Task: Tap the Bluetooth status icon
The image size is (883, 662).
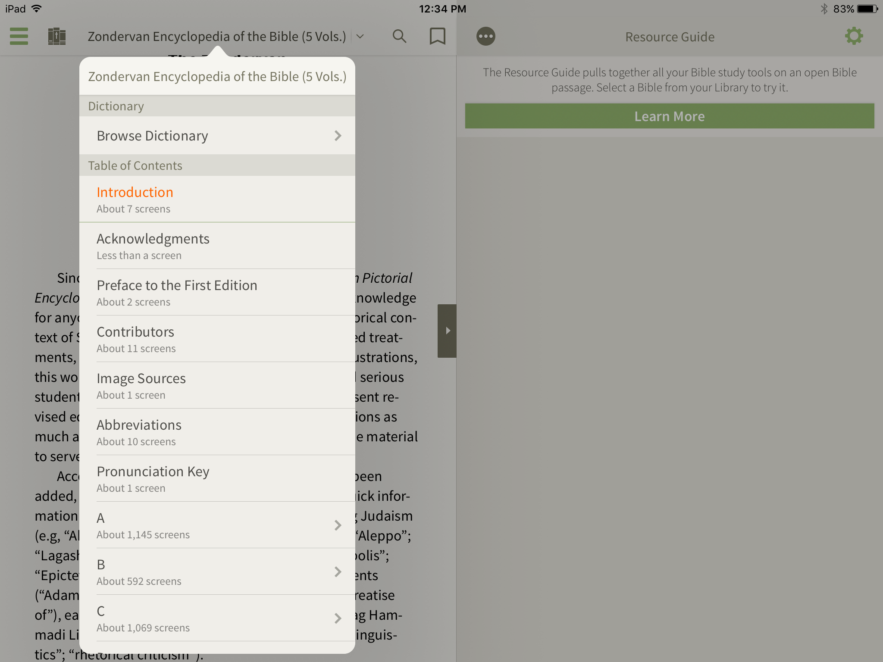Action: (824, 9)
